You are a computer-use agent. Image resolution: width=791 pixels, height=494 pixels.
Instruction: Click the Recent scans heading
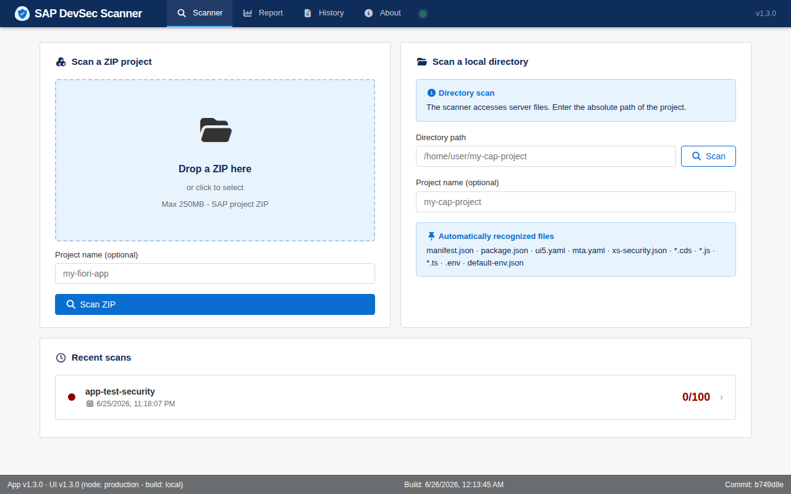click(101, 358)
